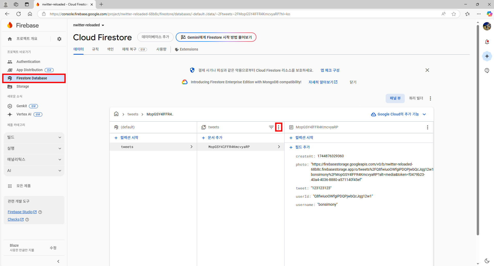Image resolution: width=494 pixels, height=266 pixels.
Task: Open more options next to 쿼리 빌더
Action: point(430,98)
